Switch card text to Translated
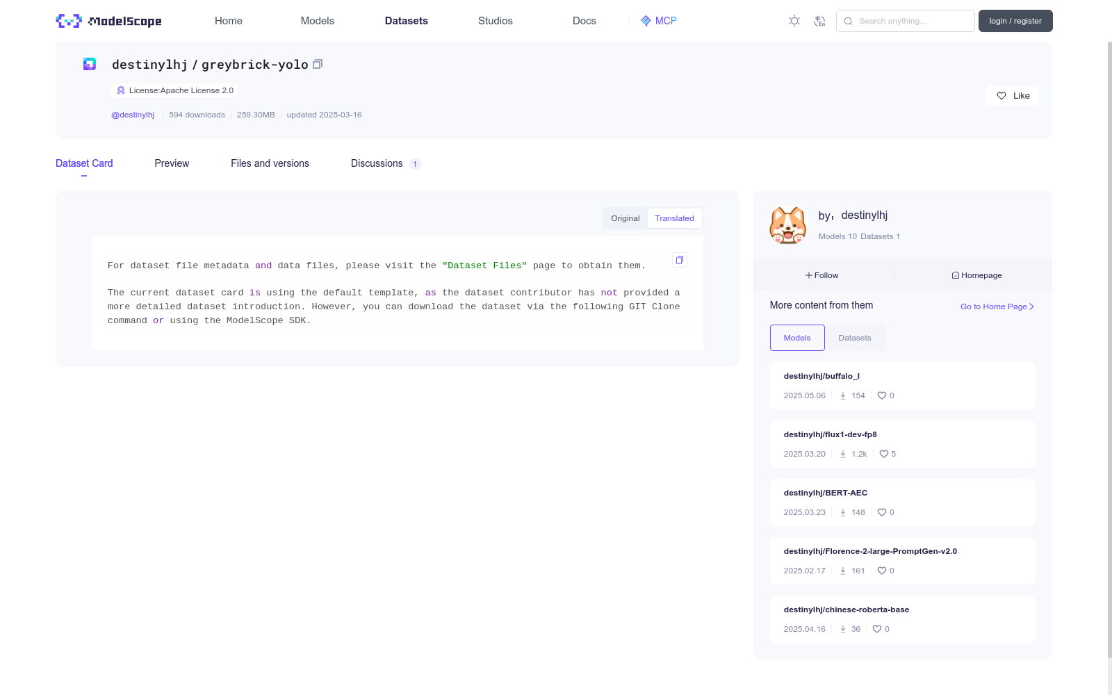This screenshot has height=695, width=1112. [675, 218]
